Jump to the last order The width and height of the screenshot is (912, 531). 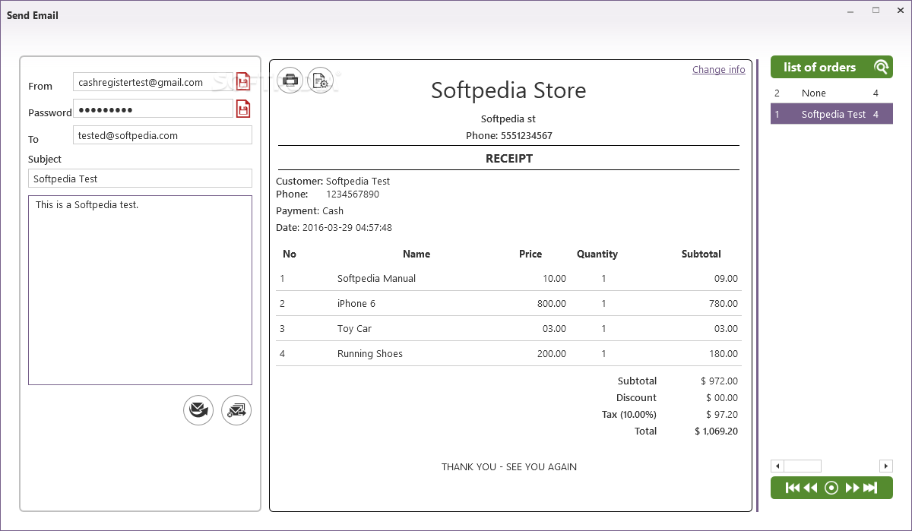click(871, 488)
